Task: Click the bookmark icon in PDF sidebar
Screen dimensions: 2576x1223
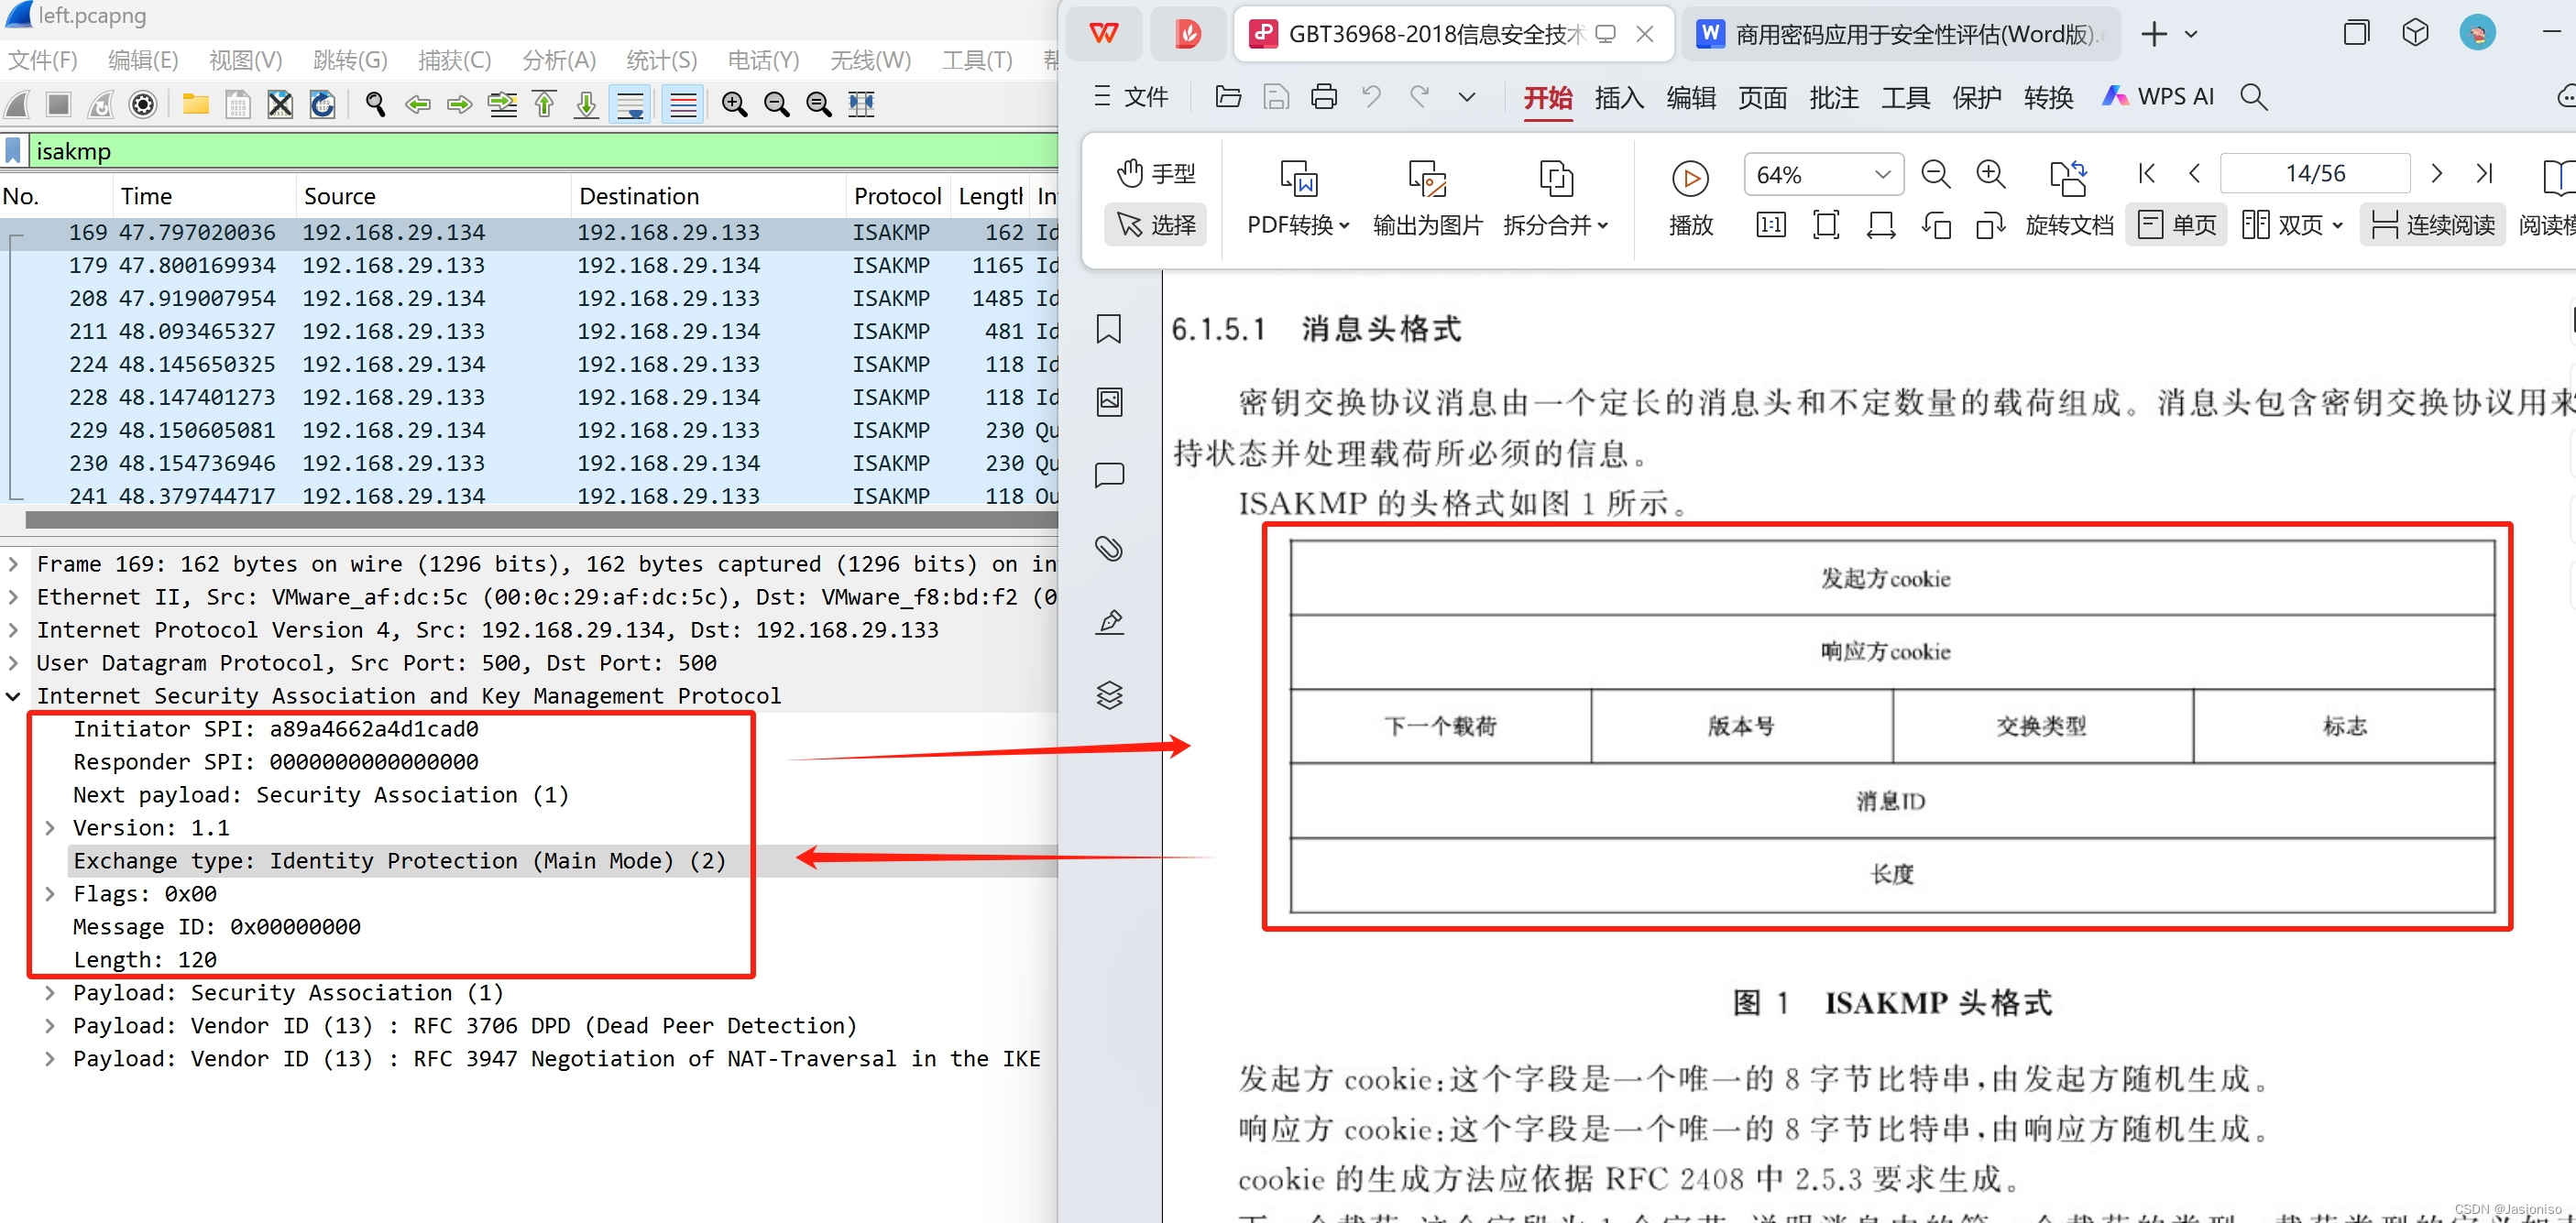Action: pyautogui.click(x=1109, y=329)
